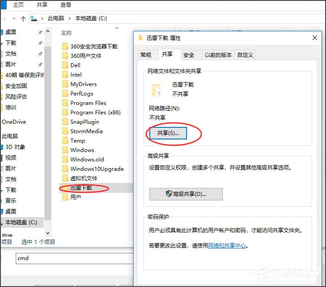The height and width of the screenshot is (287, 326).
Task: Click 本地磁盘 (C:) in the breadcrumb
Action: point(91,18)
